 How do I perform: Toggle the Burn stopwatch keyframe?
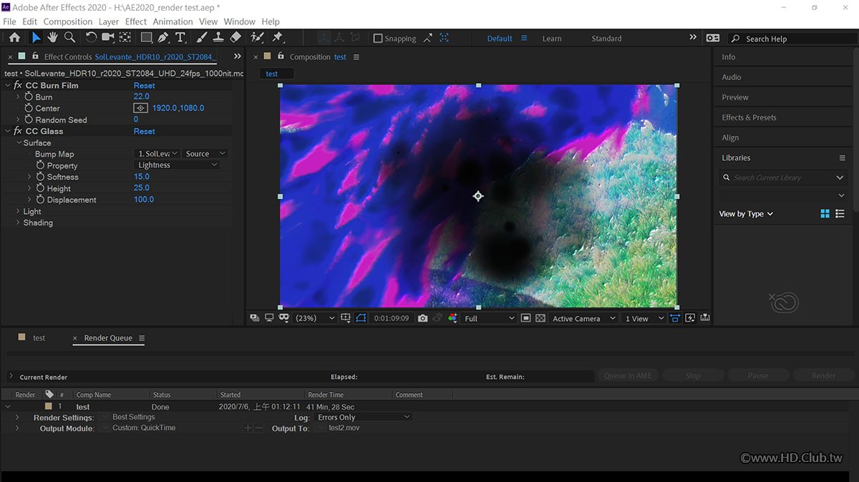[x=29, y=97]
